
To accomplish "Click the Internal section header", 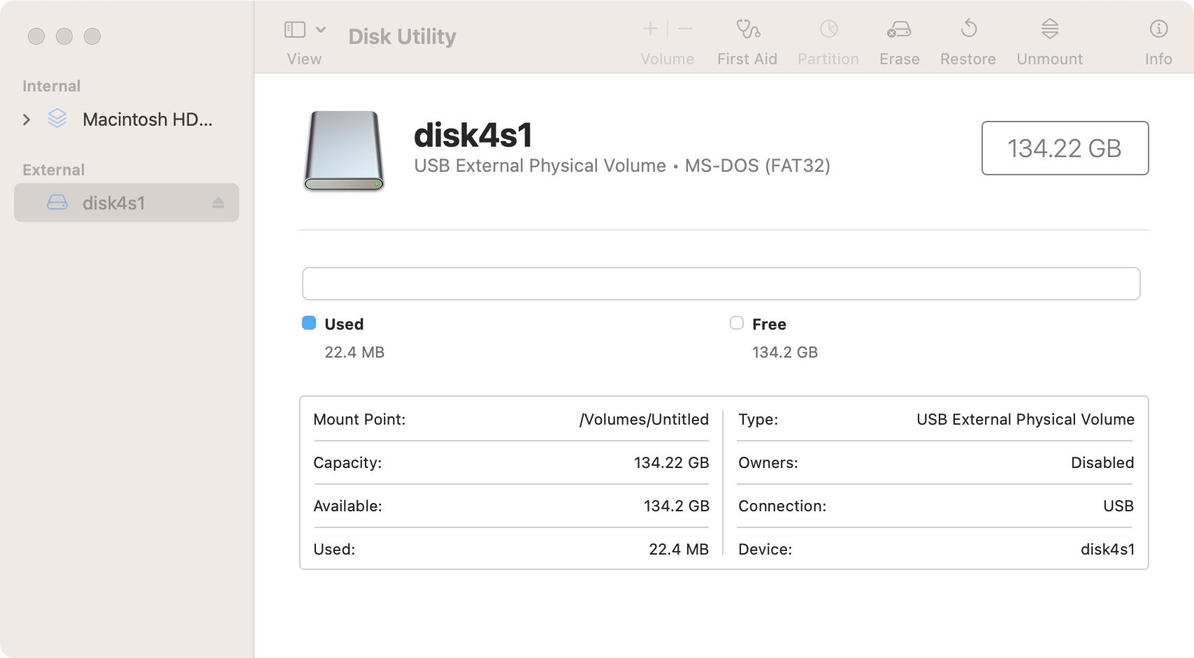I will (52, 86).
